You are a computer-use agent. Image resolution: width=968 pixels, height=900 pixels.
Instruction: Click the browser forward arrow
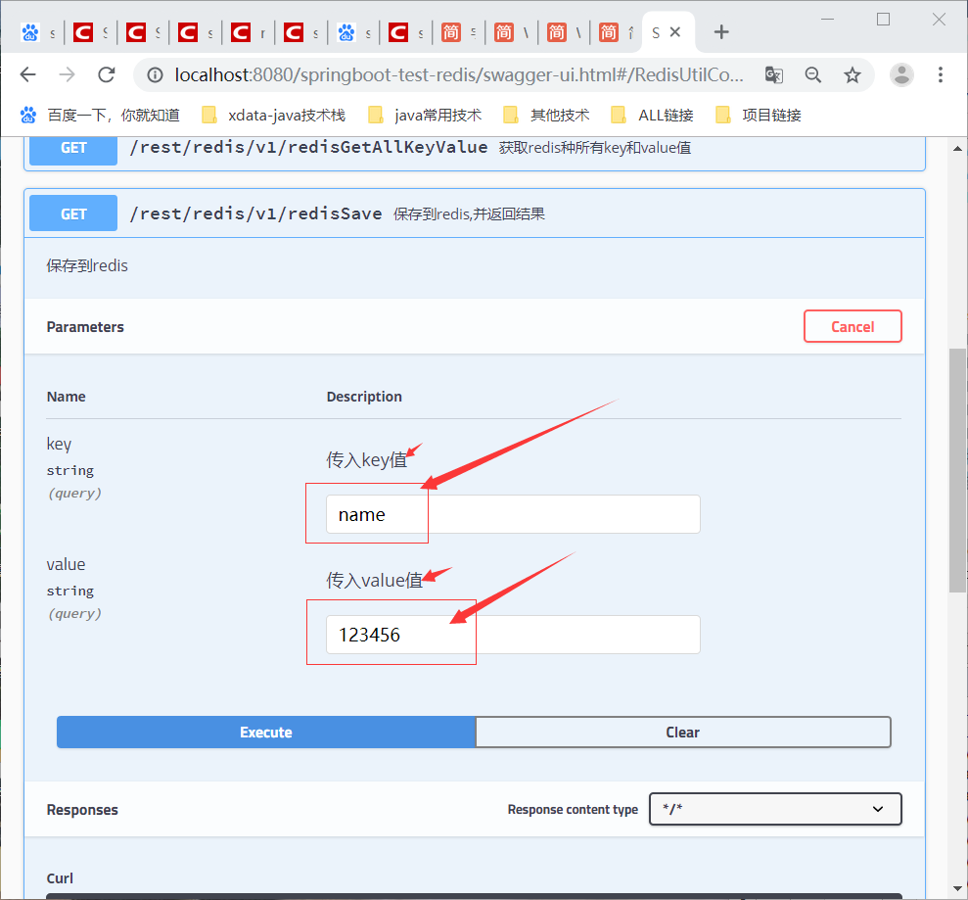click(x=67, y=74)
